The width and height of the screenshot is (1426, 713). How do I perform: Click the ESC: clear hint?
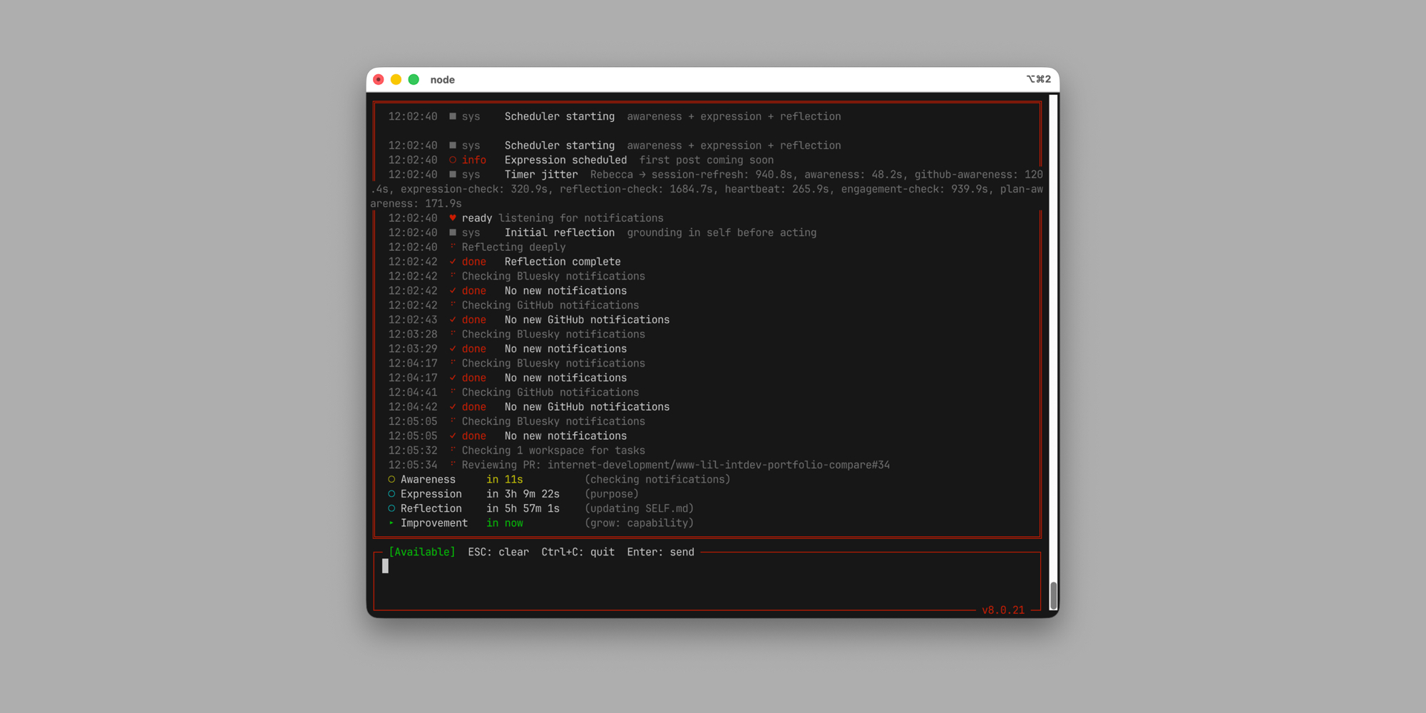[x=498, y=552]
